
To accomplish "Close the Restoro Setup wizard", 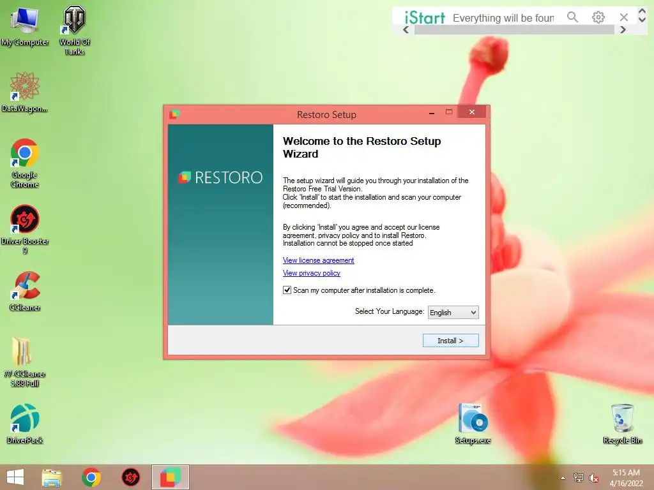I will tap(472, 112).
